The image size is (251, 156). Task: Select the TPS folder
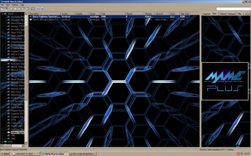(x=14, y=120)
